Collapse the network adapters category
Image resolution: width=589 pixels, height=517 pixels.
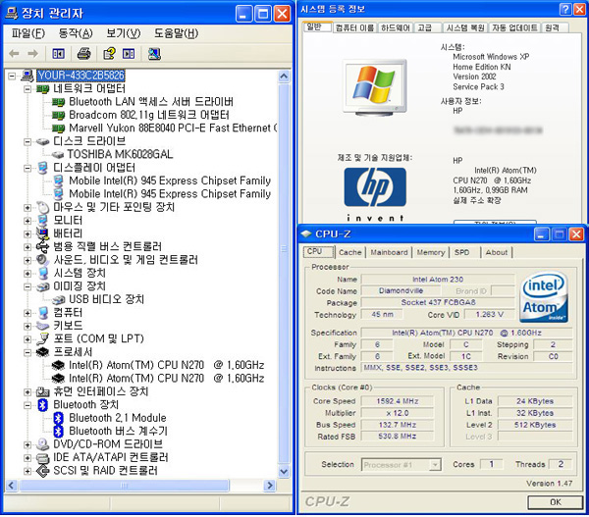coord(27,89)
